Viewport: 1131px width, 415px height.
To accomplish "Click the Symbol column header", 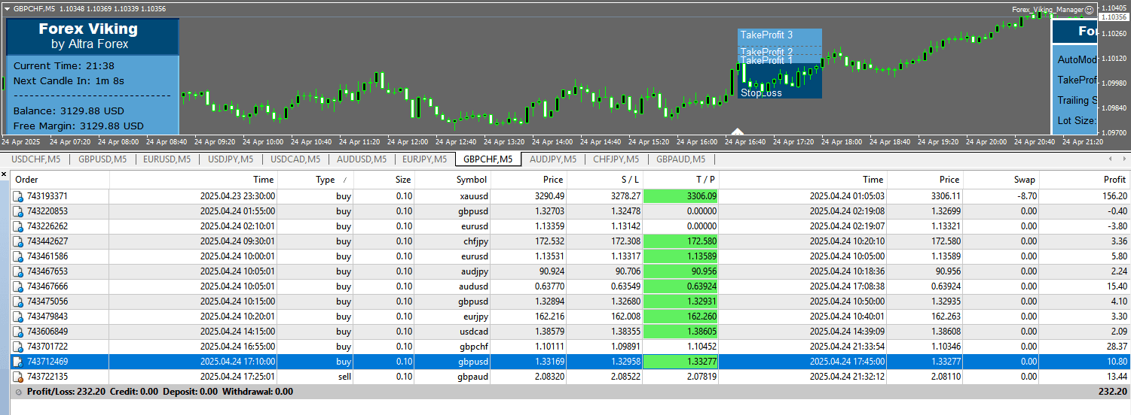I will click(471, 180).
